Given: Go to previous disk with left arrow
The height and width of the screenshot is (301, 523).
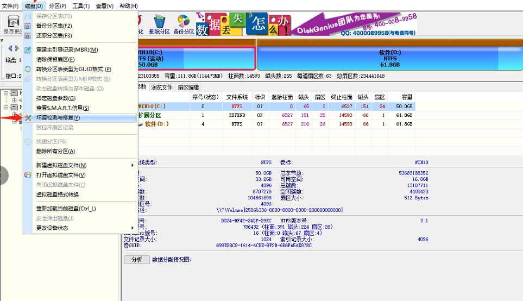Looking at the screenshot, I should pos(10,48).
